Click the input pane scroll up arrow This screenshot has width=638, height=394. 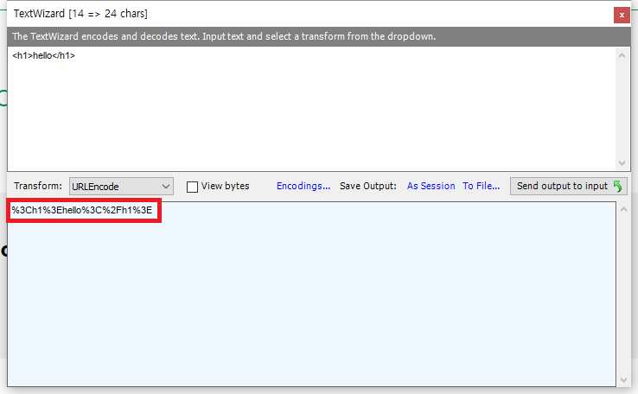point(622,55)
